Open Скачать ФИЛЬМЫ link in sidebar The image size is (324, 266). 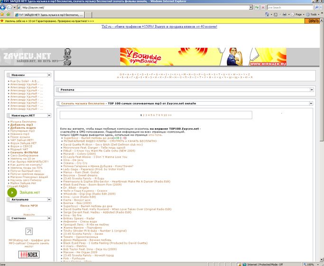(24, 152)
